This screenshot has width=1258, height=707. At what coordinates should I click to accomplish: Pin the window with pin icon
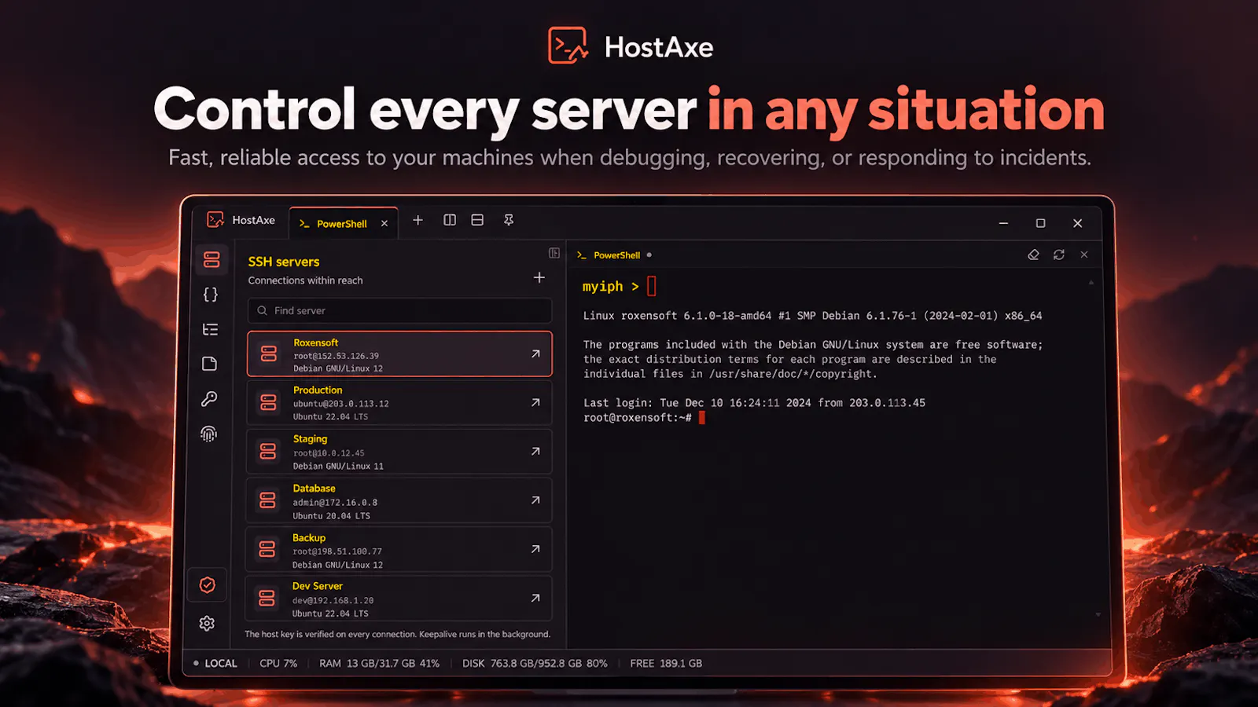point(509,220)
